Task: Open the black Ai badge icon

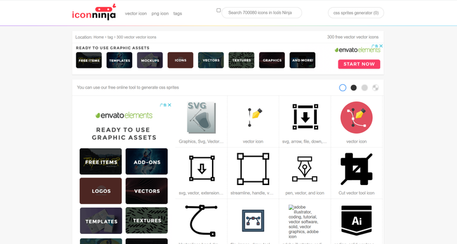Action: 357,221
